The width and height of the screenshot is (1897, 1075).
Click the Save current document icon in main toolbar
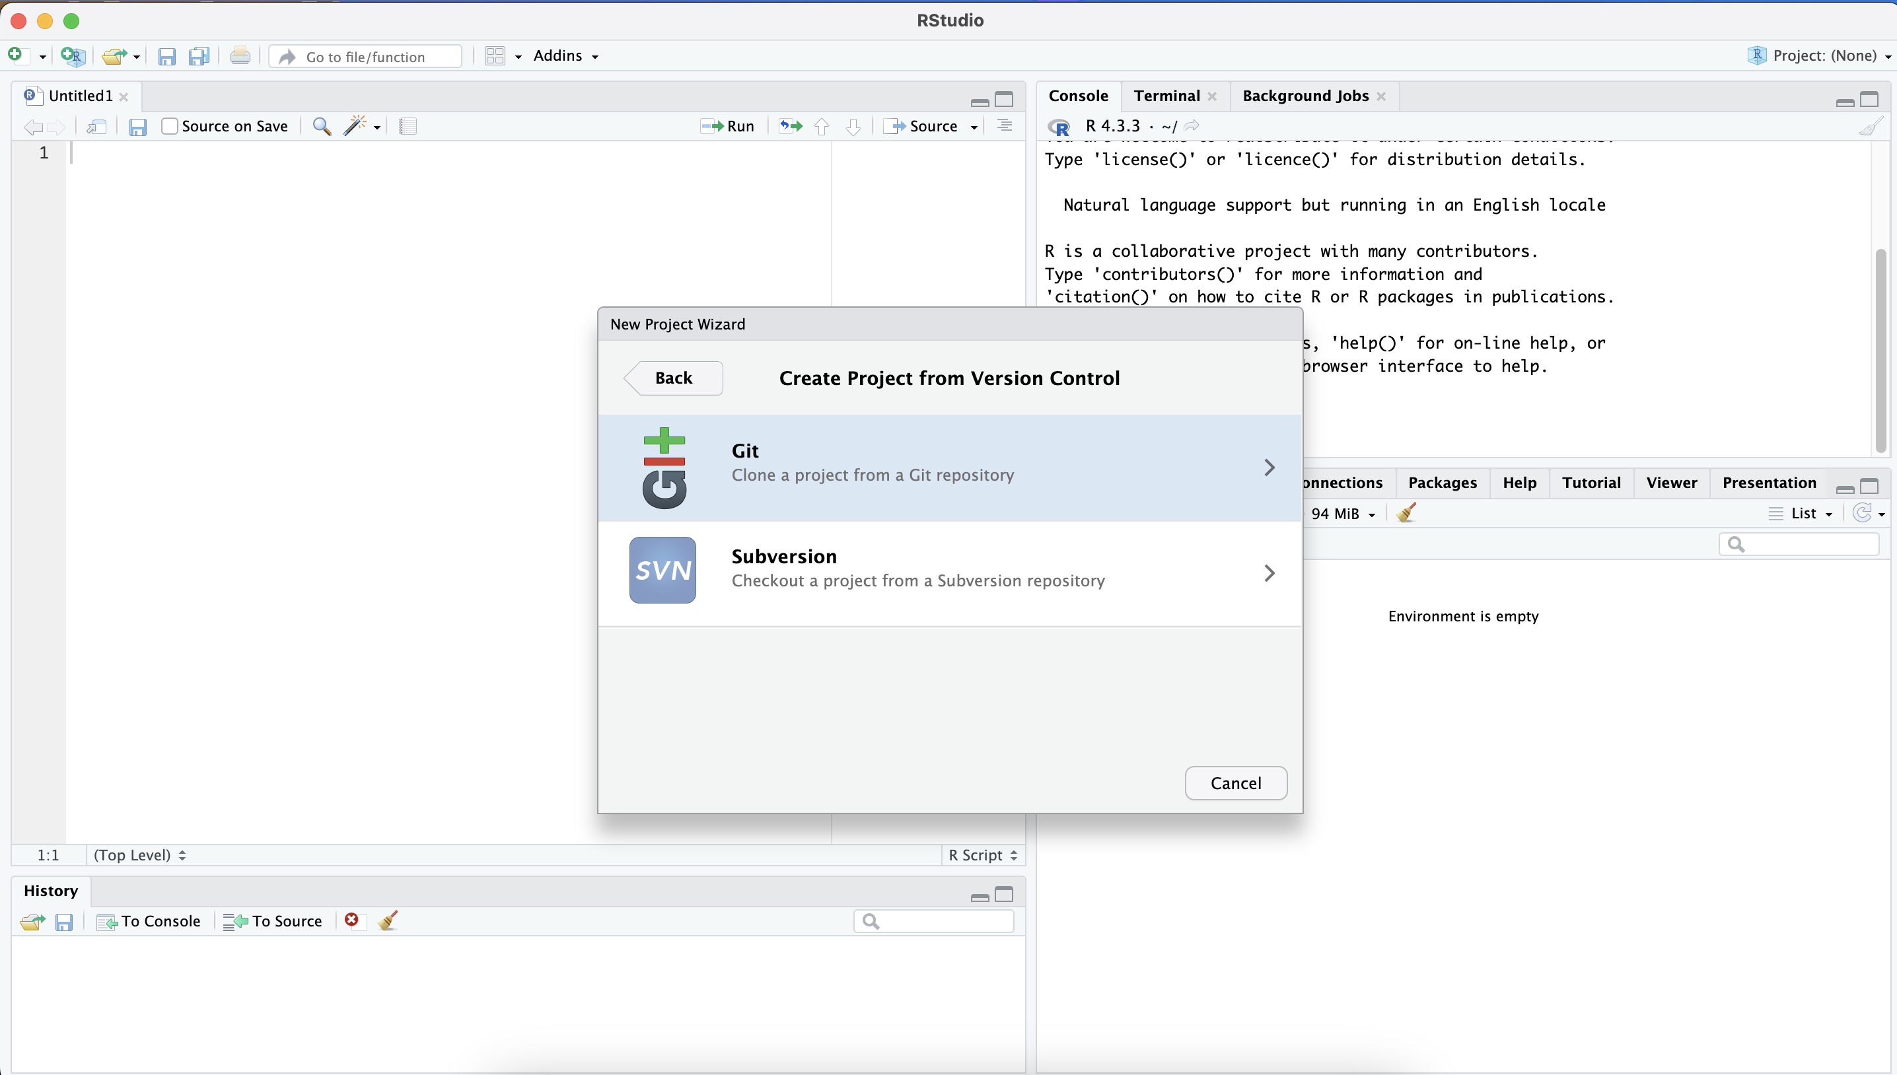(x=167, y=57)
